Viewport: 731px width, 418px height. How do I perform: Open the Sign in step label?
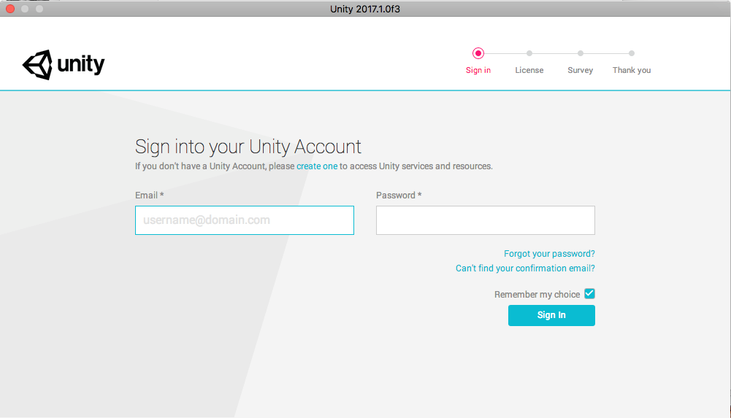tap(478, 70)
